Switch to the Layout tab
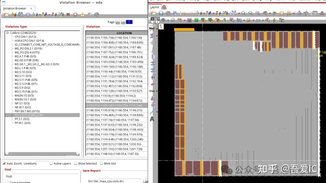This screenshot has height=183, width=326. [154, 7]
